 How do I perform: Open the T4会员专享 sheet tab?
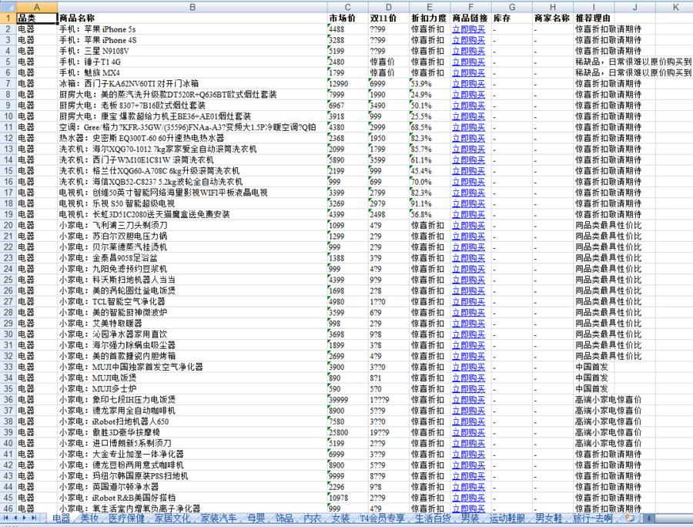point(382,518)
